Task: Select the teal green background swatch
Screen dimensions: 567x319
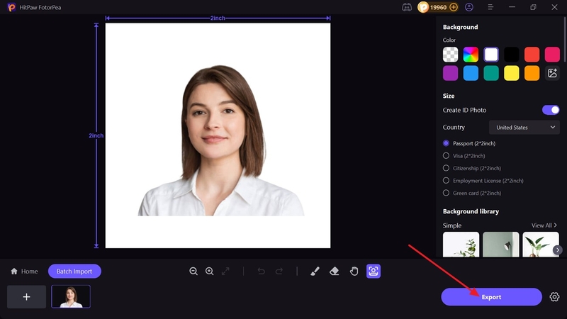Action: [491, 73]
